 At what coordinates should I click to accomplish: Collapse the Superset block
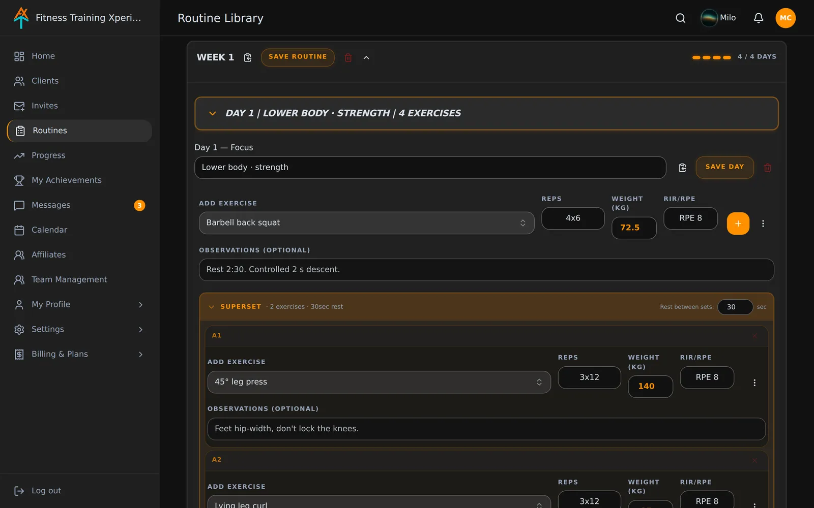[x=211, y=307]
